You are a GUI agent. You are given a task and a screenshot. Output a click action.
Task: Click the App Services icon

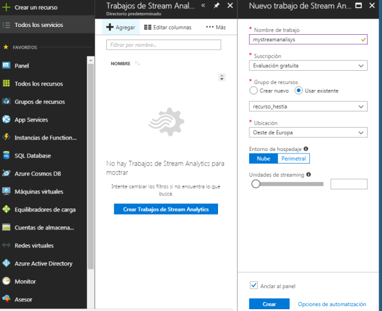pyautogui.click(x=7, y=120)
